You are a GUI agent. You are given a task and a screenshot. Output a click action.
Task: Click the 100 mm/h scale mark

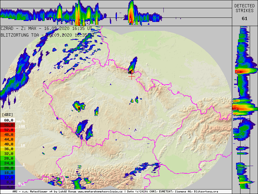point(22,126)
